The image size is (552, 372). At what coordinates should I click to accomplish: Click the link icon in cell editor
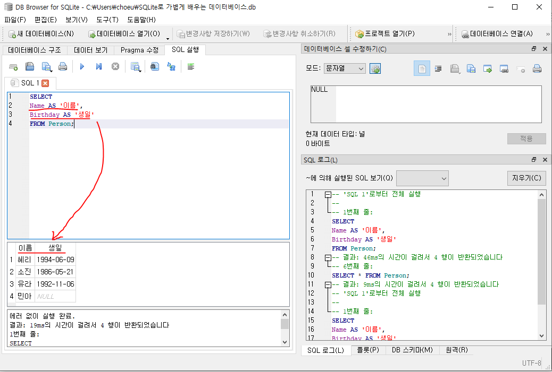[x=504, y=68]
